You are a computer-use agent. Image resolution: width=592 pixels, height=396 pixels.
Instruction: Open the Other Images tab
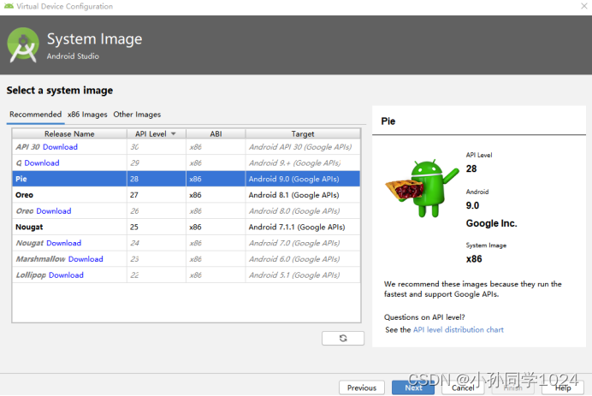(x=137, y=114)
